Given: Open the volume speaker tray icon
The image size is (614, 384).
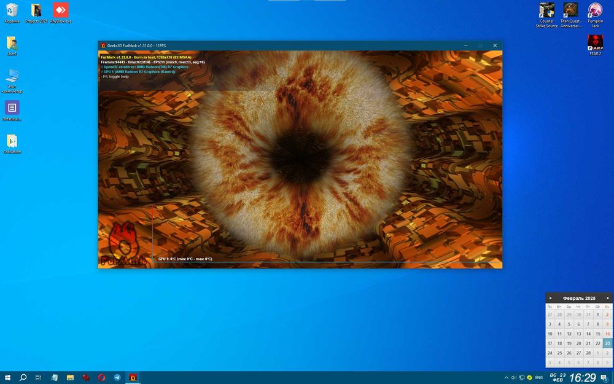Looking at the screenshot, I should (514, 378).
